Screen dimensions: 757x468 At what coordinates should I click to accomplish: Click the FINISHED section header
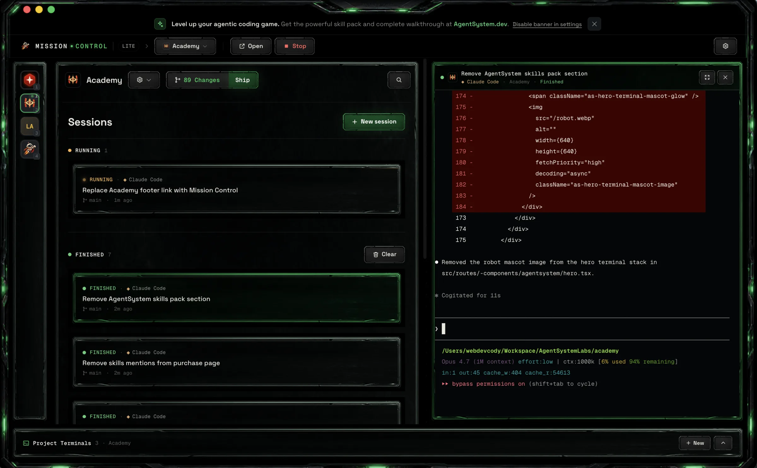[90, 254]
